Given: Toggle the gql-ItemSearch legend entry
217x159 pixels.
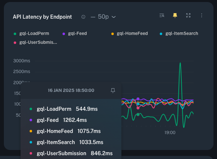Looking at the screenshot, I should [x=181, y=34].
